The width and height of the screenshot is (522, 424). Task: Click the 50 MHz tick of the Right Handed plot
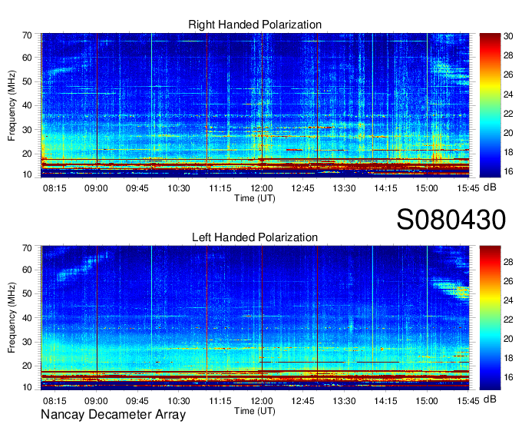[27, 81]
